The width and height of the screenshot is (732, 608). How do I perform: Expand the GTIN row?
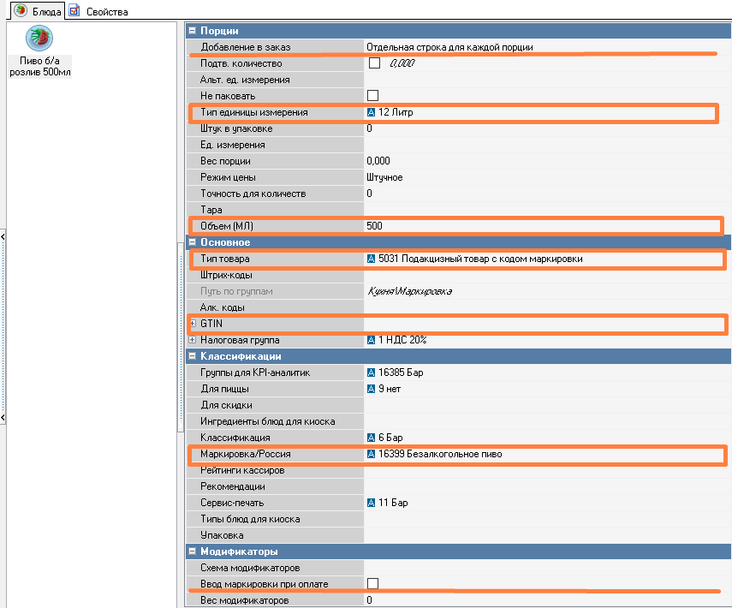(193, 324)
